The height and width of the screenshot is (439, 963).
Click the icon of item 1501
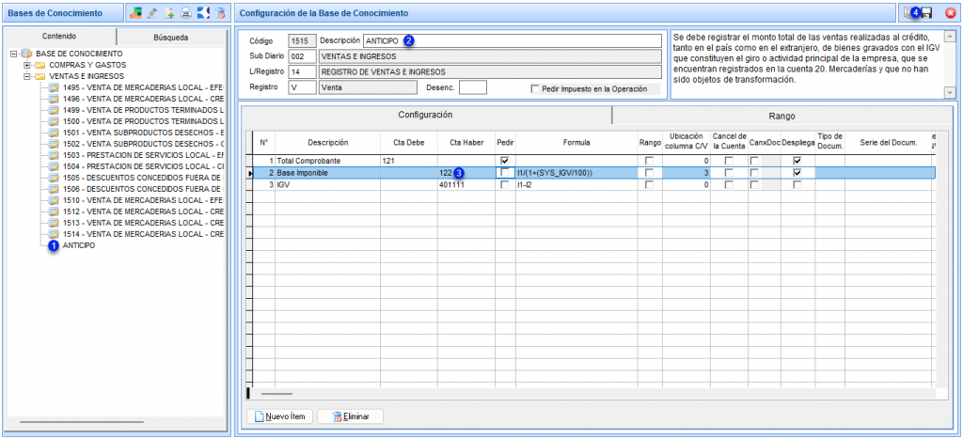[55, 133]
